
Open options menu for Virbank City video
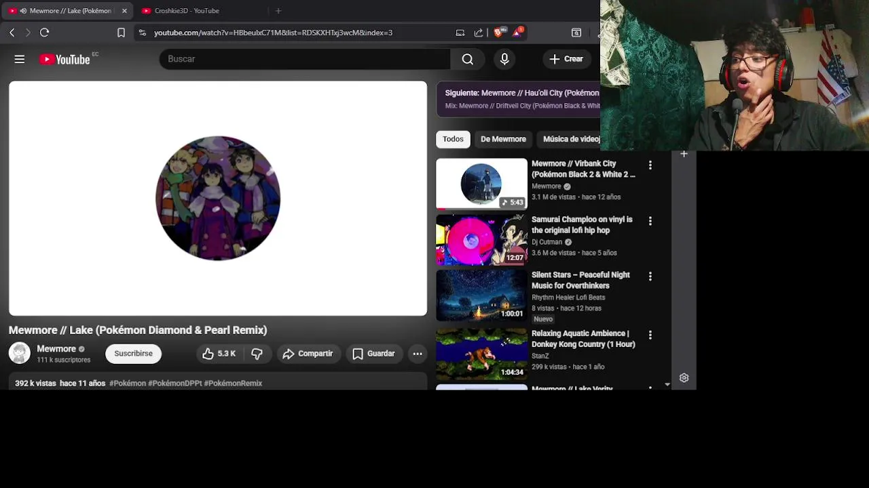click(x=650, y=165)
